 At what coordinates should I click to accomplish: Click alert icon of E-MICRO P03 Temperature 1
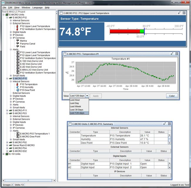tap(18, 134)
